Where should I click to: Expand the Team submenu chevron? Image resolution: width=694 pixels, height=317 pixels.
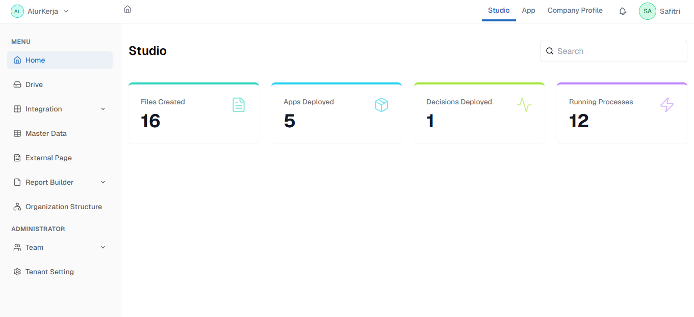(x=103, y=247)
